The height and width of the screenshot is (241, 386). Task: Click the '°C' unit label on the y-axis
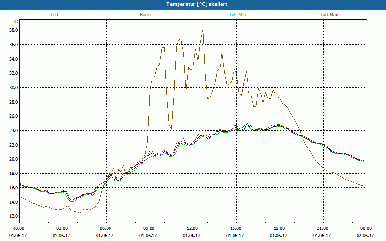pos(15,22)
